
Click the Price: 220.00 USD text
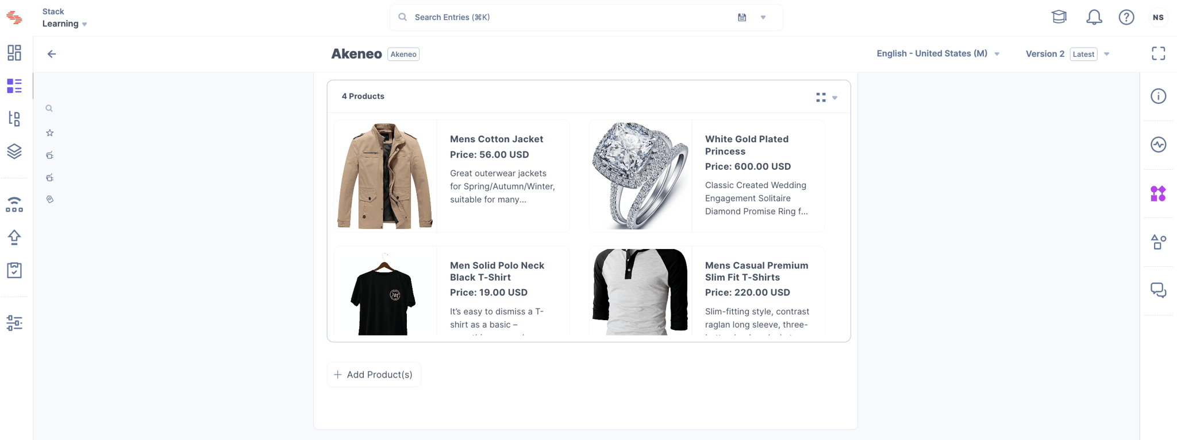tap(748, 293)
